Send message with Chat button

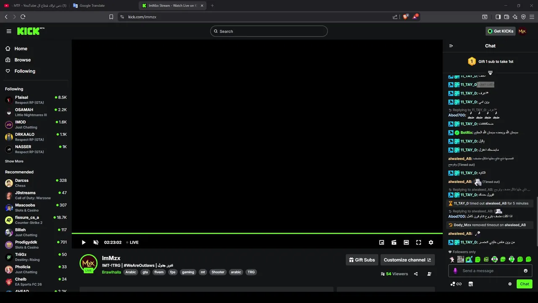tap(524, 284)
